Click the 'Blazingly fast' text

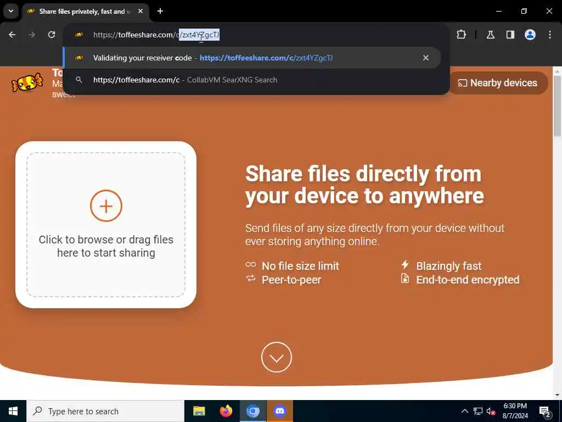point(449,266)
